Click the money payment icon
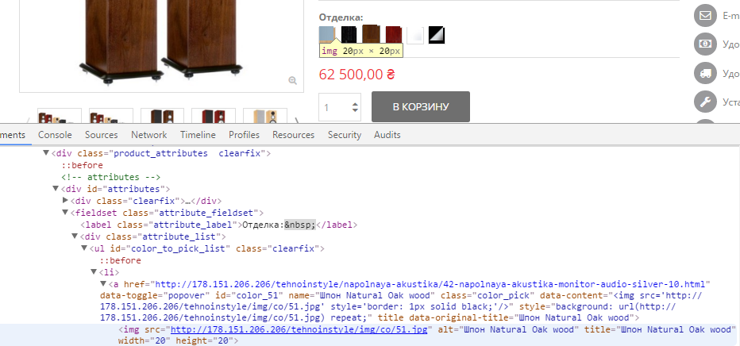 click(705, 44)
